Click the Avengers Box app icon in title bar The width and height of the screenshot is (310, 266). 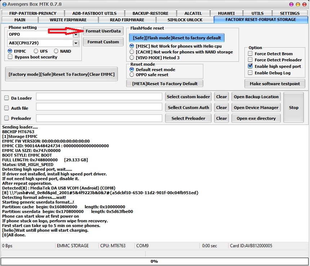[4, 4]
